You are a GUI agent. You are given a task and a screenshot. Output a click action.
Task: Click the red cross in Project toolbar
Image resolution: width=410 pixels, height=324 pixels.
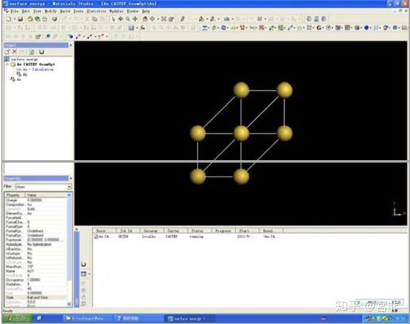click(x=15, y=52)
